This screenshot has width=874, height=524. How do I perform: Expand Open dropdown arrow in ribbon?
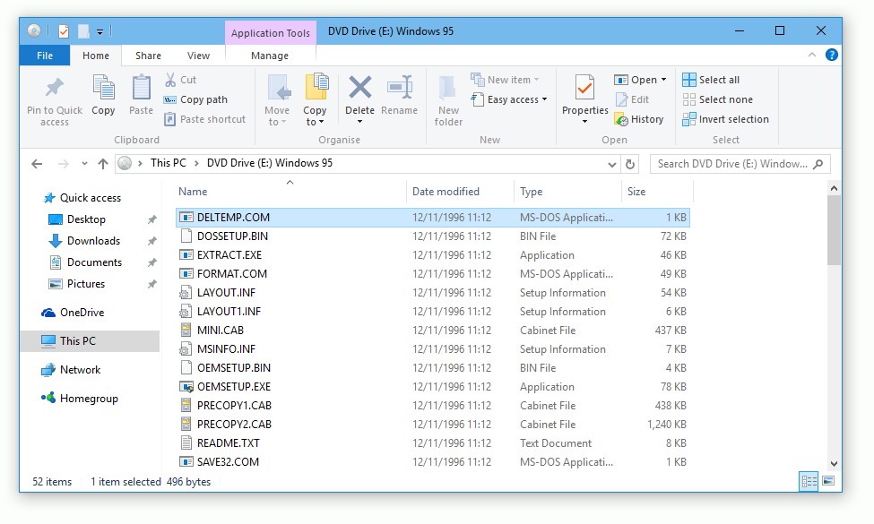(664, 80)
